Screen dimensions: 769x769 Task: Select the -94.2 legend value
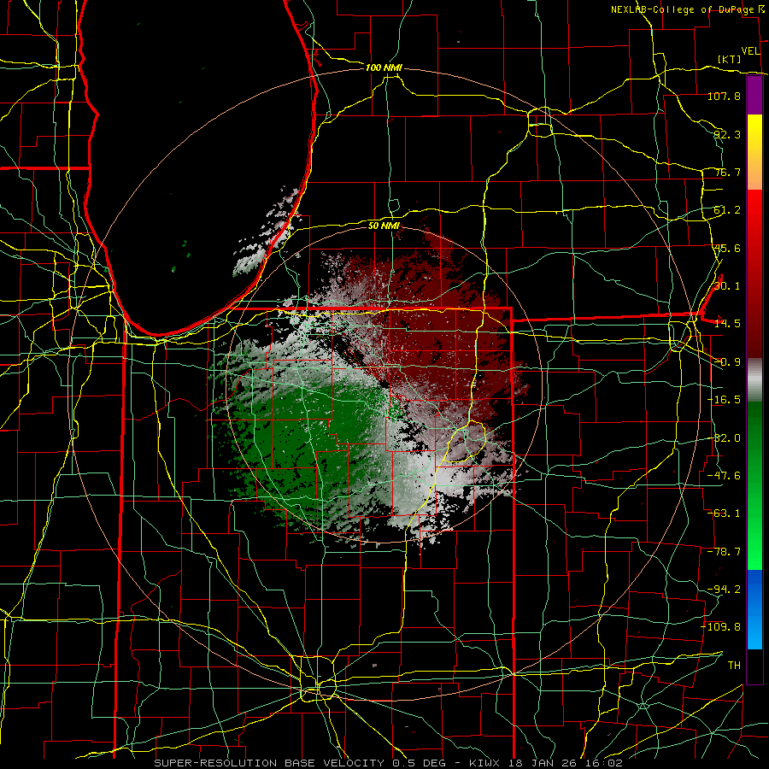(x=724, y=589)
